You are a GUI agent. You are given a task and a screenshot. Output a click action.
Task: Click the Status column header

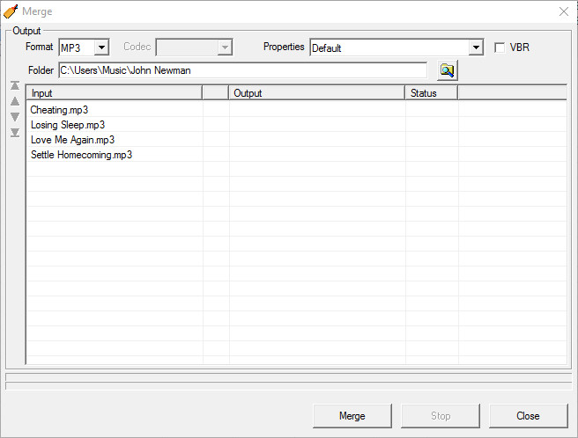[432, 93]
